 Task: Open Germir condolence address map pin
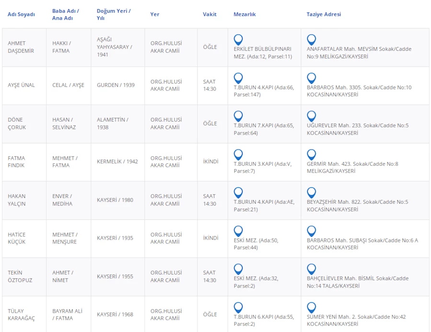[x=311, y=155]
